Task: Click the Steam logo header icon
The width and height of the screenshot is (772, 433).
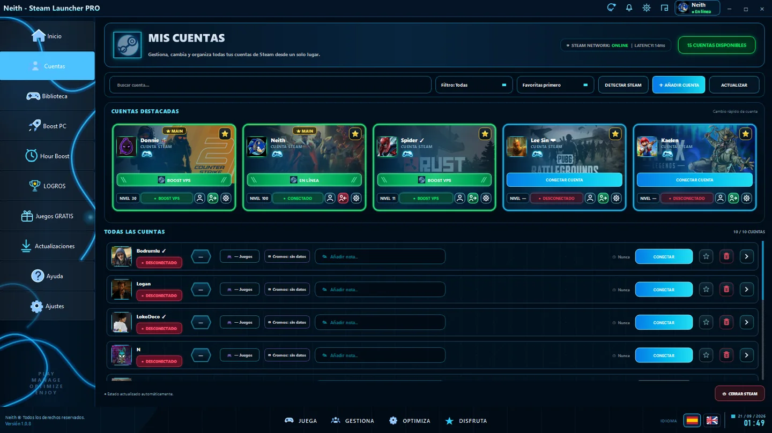Action: 128,45
